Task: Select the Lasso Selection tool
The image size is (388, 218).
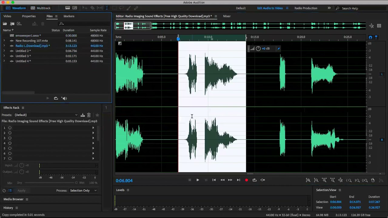Action: (122, 8)
